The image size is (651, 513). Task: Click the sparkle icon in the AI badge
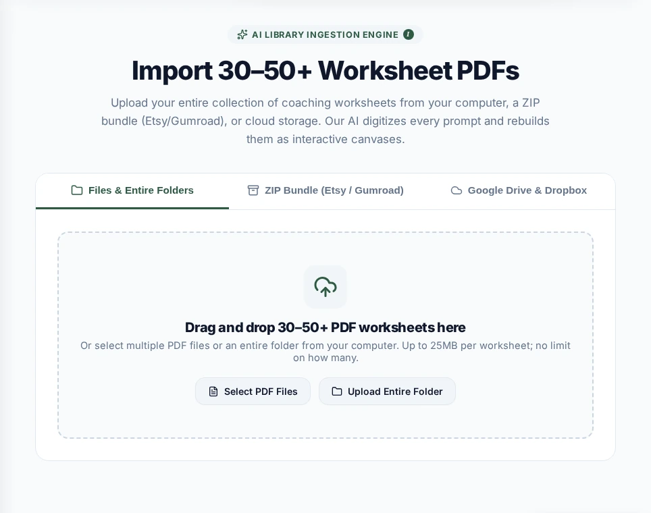(x=242, y=34)
